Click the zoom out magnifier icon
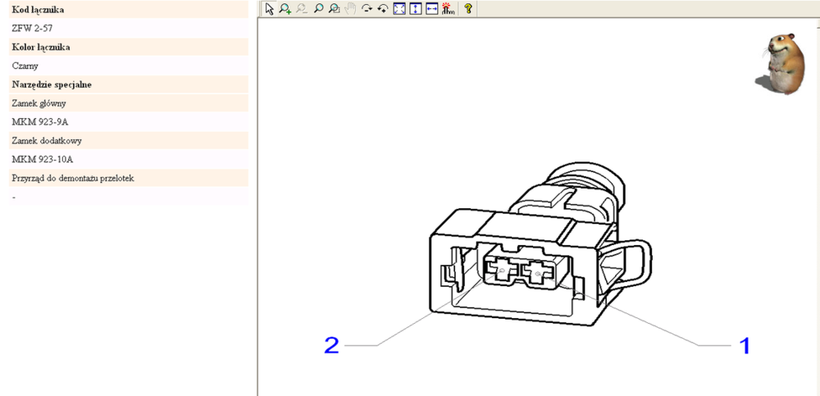The height and width of the screenshot is (396, 820). (x=301, y=9)
